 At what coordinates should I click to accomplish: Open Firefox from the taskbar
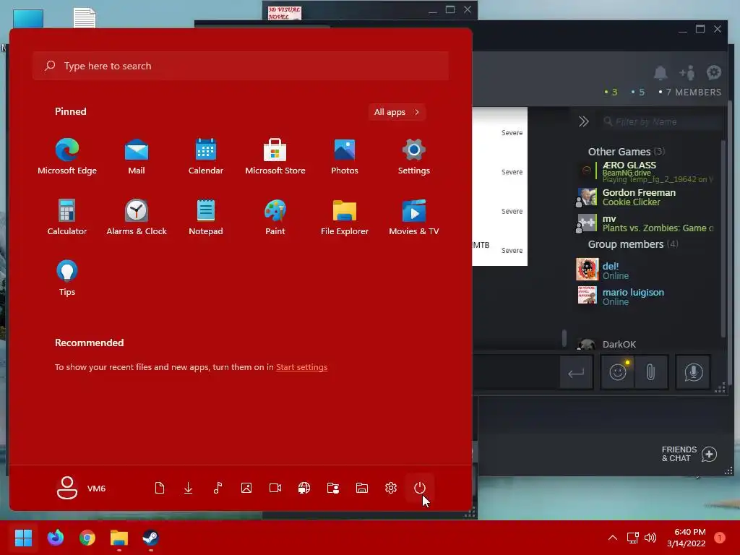(55, 538)
